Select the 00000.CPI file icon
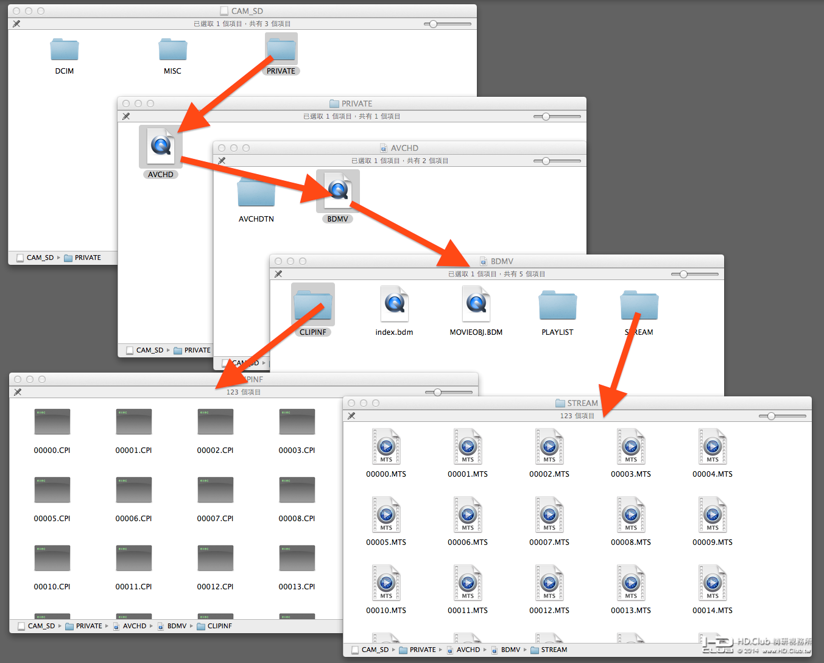This screenshot has height=663, width=824. (x=52, y=421)
